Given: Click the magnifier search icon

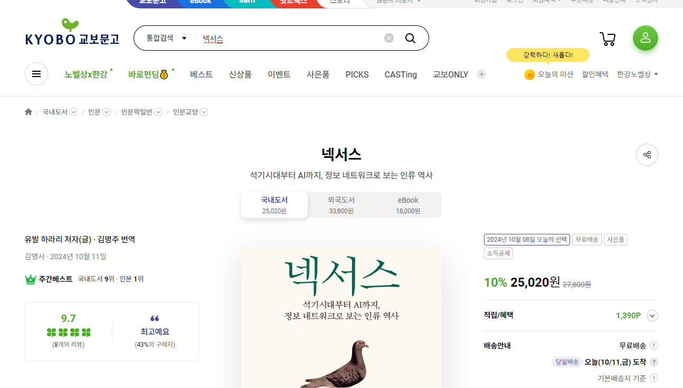Looking at the screenshot, I should [410, 38].
